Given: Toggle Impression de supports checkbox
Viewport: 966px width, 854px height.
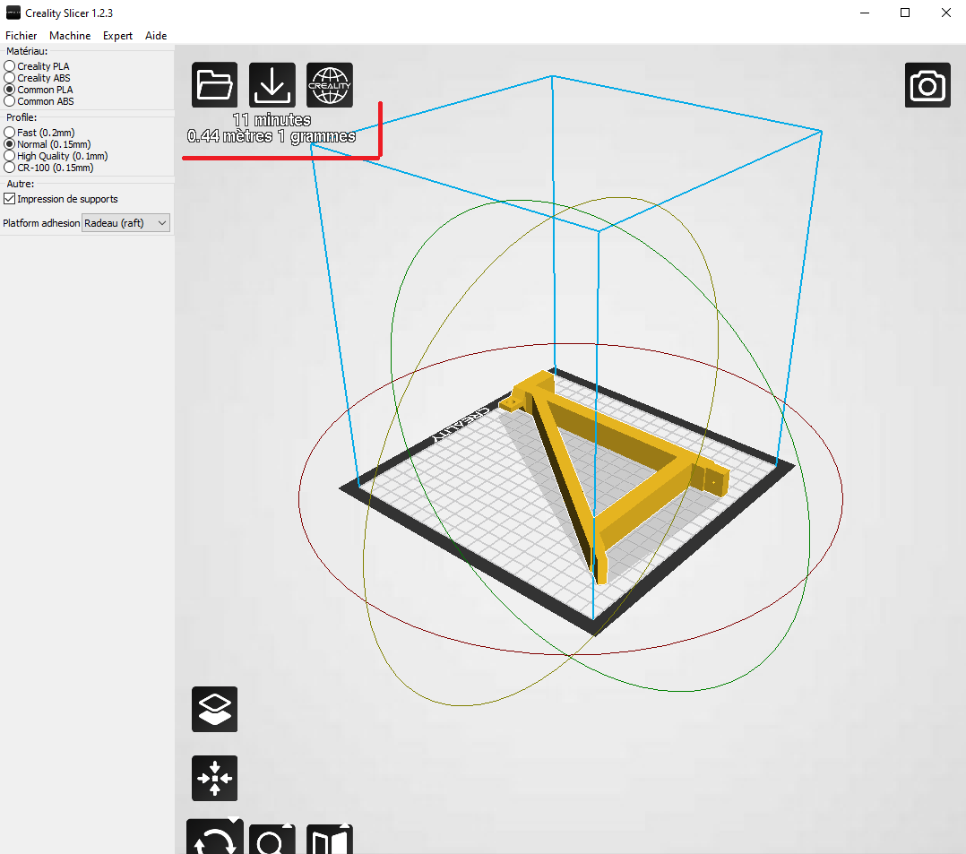Looking at the screenshot, I should (9, 199).
